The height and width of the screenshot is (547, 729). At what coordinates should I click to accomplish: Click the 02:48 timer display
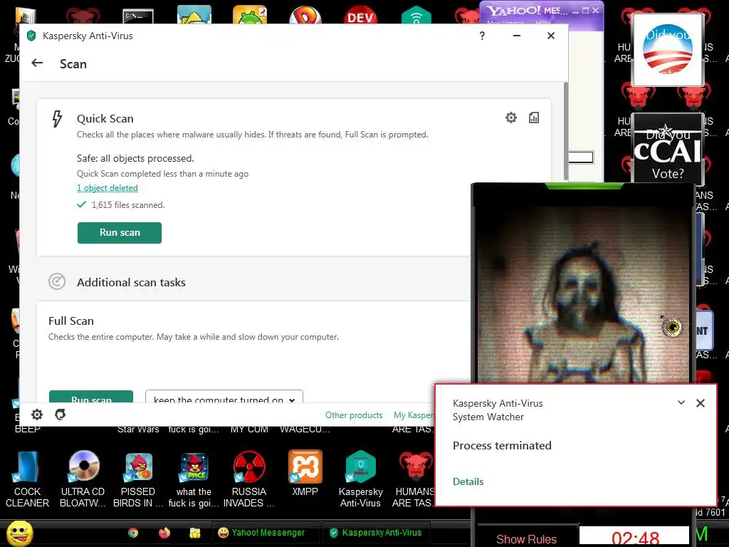(x=634, y=537)
